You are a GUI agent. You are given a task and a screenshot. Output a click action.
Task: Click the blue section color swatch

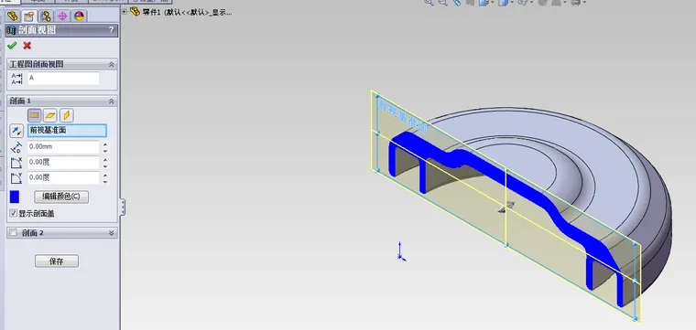point(15,197)
